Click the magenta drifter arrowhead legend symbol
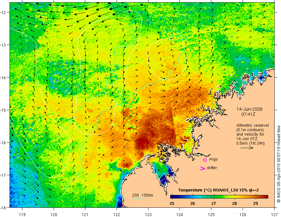Viewport: 281px width, 217px height. point(202,168)
